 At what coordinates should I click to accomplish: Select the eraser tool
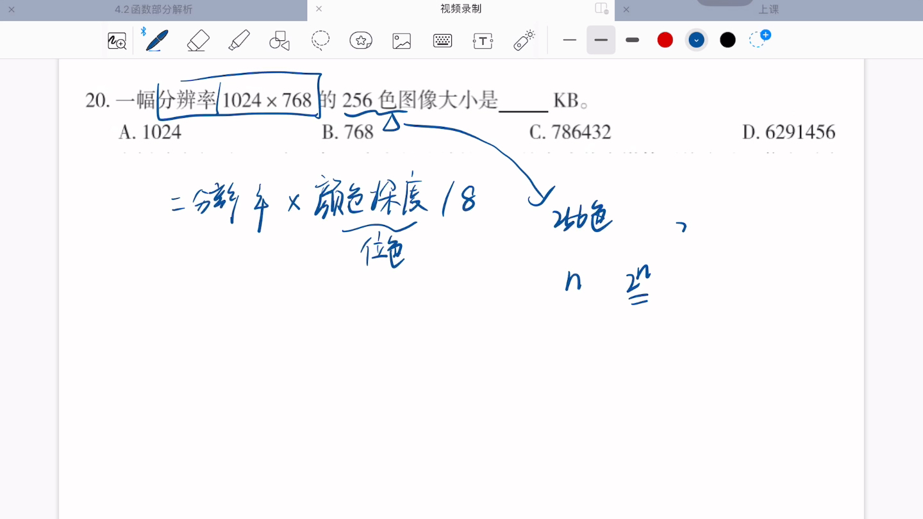pos(198,40)
